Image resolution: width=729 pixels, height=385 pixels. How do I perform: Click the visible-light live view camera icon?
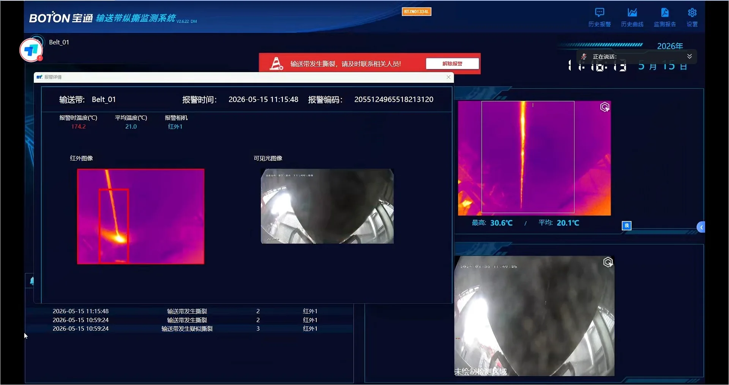[x=608, y=262]
